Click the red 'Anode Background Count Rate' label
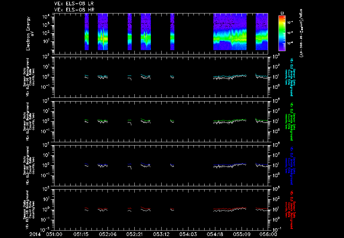344x238 pixels. click(x=290, y=210)
